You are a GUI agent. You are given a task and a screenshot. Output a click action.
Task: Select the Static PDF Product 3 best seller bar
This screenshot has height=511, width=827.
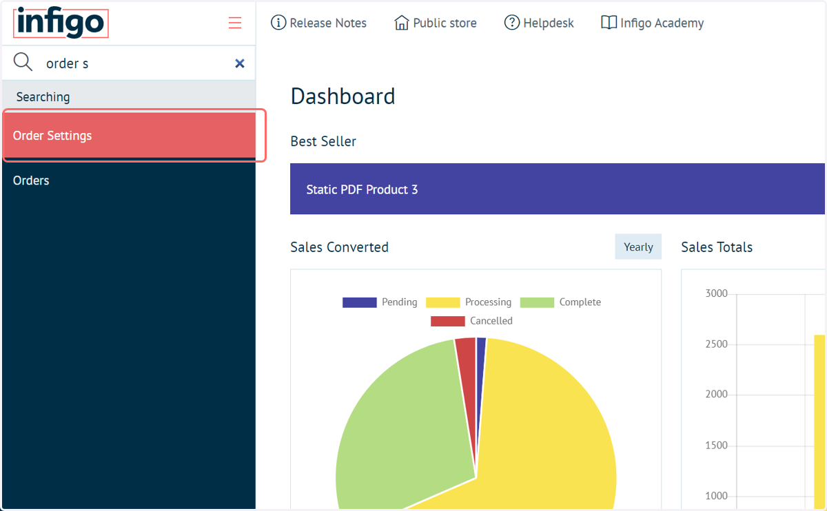point(557,189)
